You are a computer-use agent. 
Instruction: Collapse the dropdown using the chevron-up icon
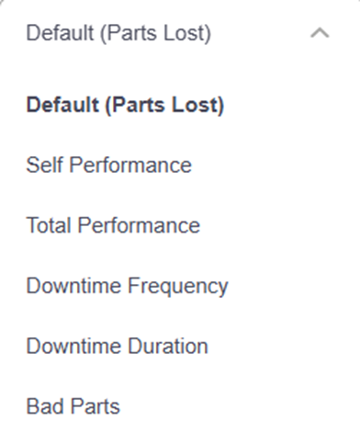click(320, 33)
